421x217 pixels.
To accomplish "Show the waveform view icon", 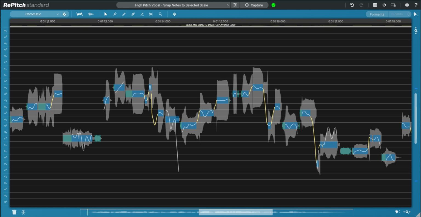I will click(91, 14).
